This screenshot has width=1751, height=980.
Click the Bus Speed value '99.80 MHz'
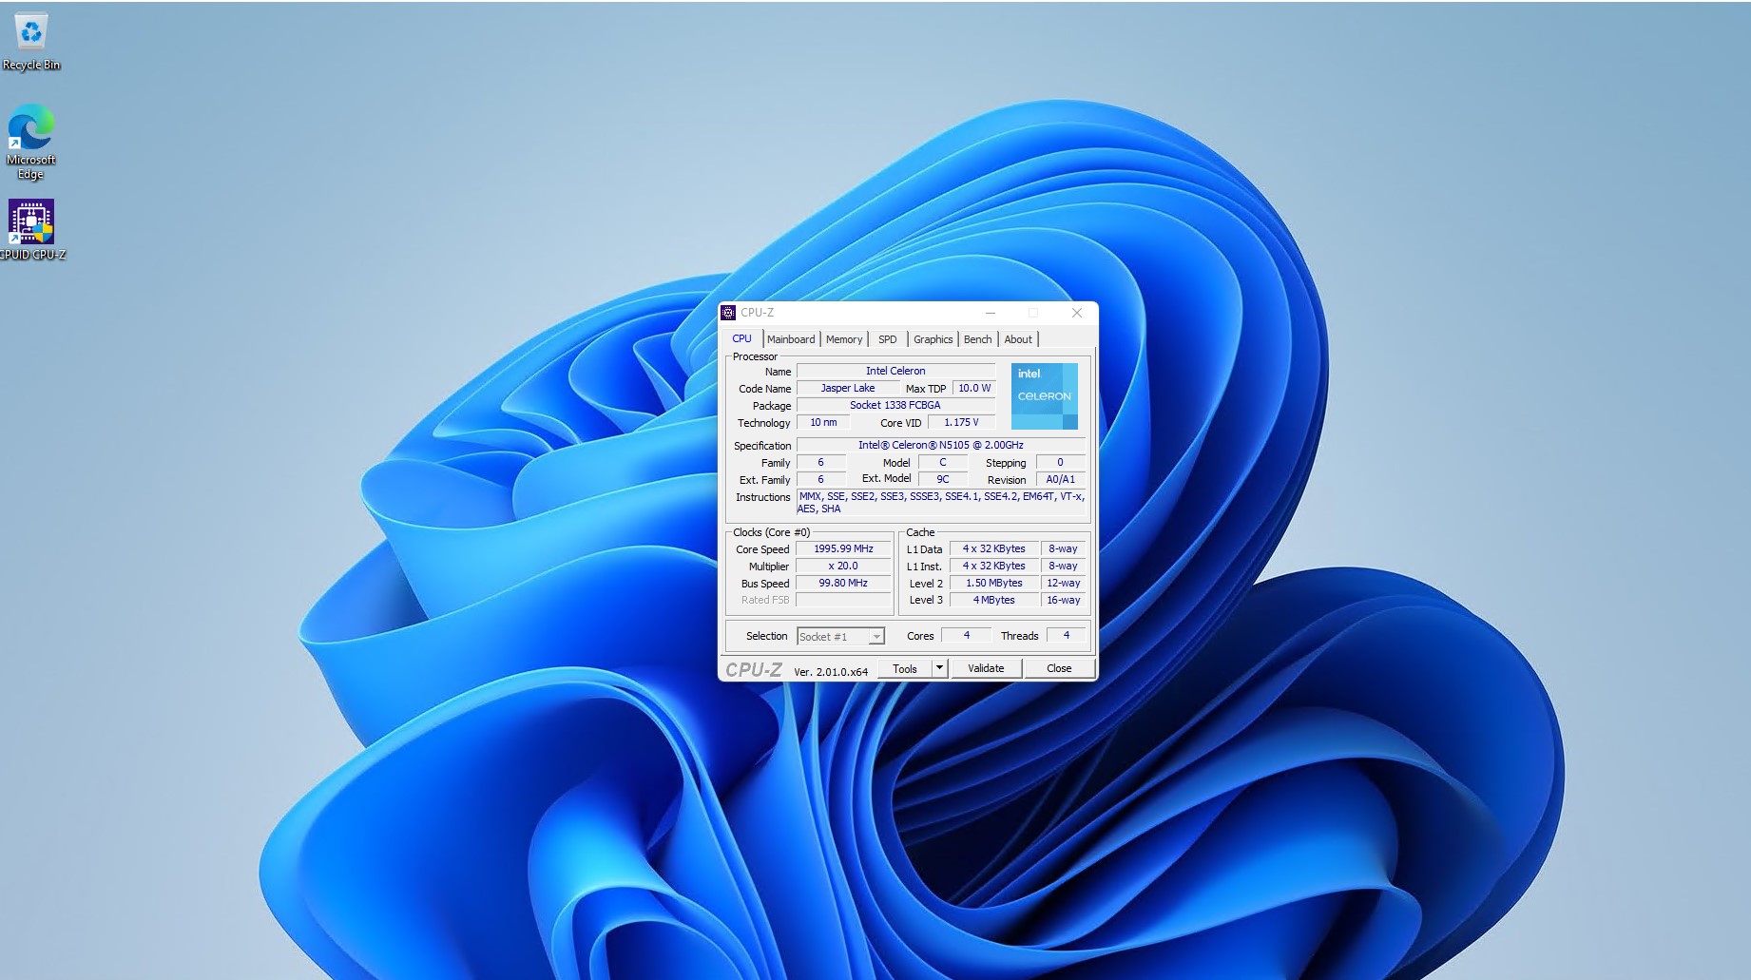(x=843, y=583)
